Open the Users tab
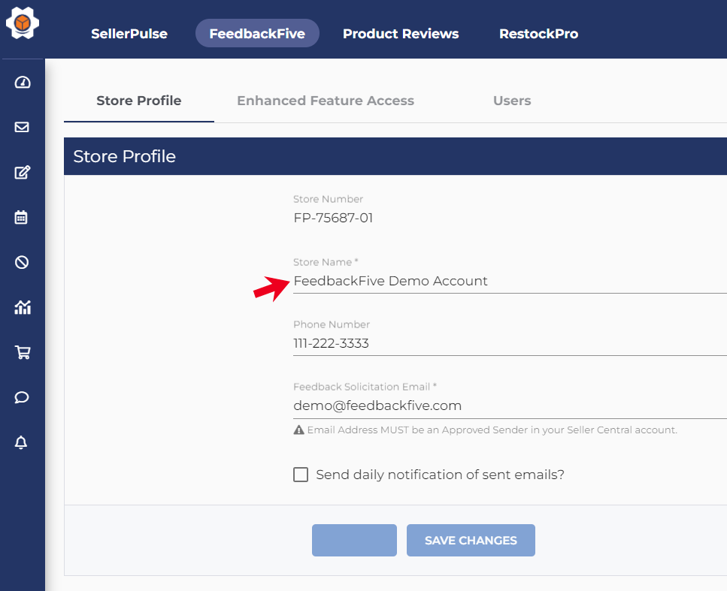This screenshot has width=727, height=591. click(512, 101)
